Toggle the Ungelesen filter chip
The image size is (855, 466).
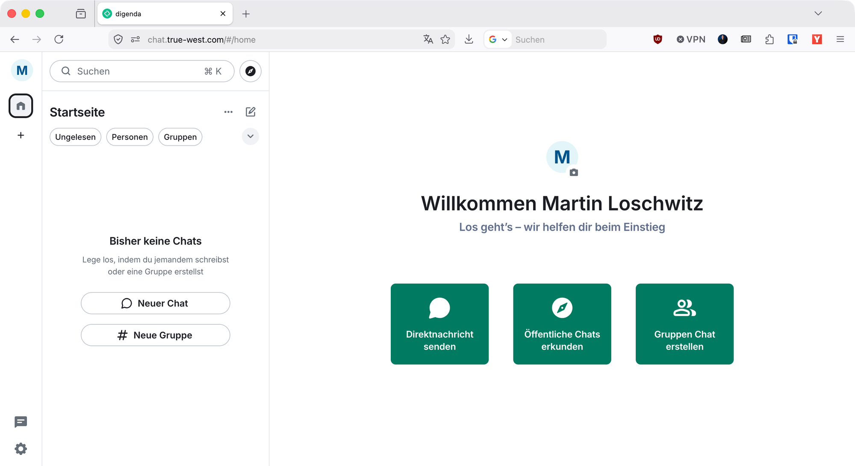(x=75, y=137)
